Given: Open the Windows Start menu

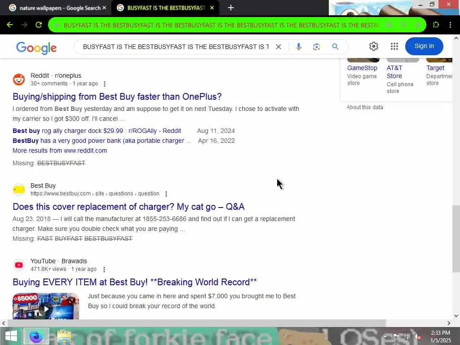Looking at the screenshot, I should tap(11, 336).
